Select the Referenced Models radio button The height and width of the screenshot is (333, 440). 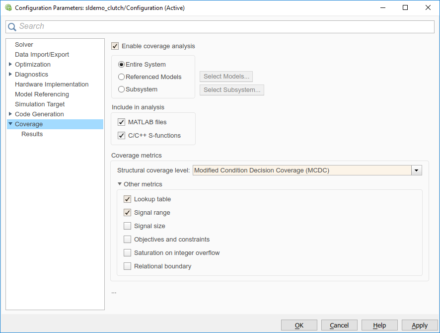click(x=121, y=77)
